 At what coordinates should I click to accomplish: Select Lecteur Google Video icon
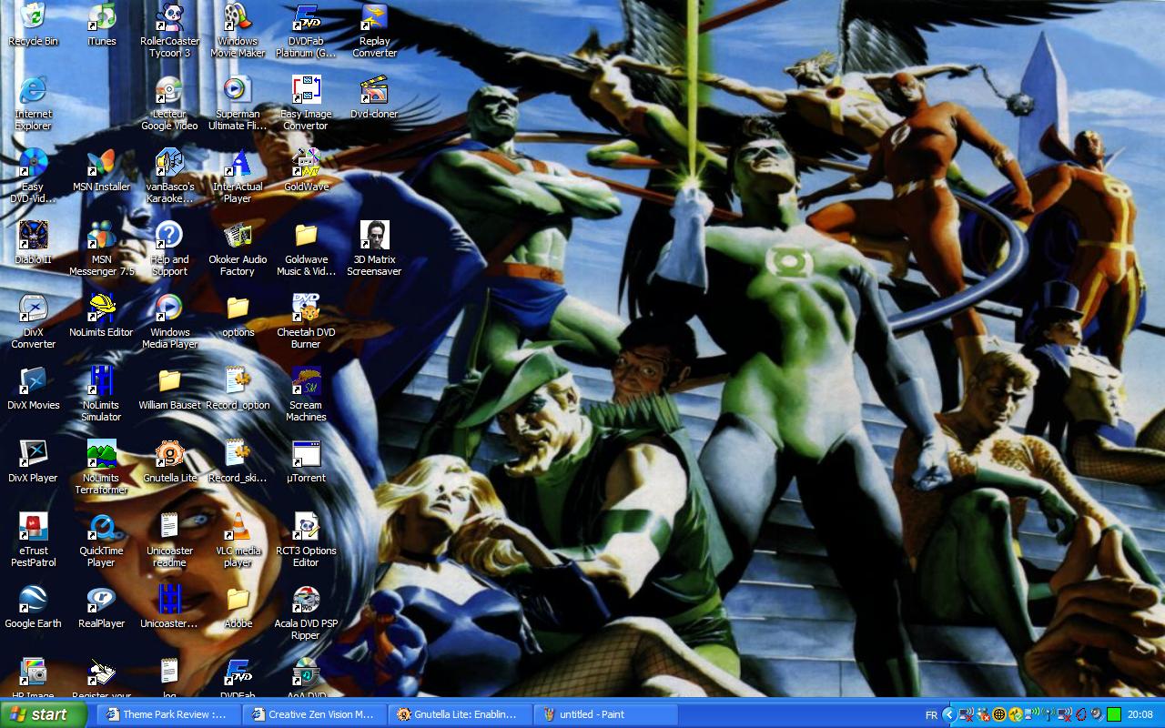pyautogui.click(x=169, y=103)
